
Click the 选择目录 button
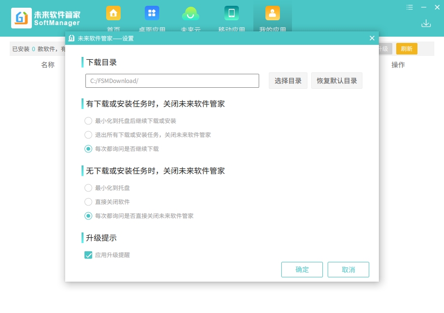point(288,81)
